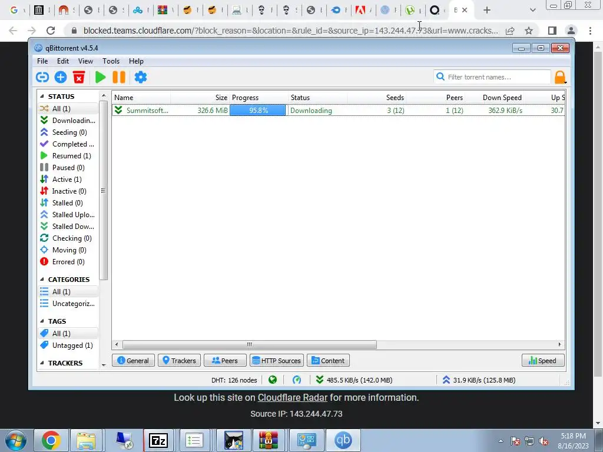The height and width of the screenshot is (452, 603).
Task: Select All (1) under TAGS
Action: click(x=68, y=334)
